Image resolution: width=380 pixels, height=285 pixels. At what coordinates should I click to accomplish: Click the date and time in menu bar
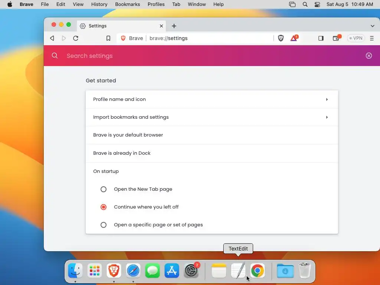[x=350, y=4]
